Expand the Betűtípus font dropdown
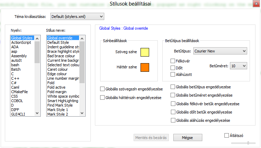 coord(220,51)
